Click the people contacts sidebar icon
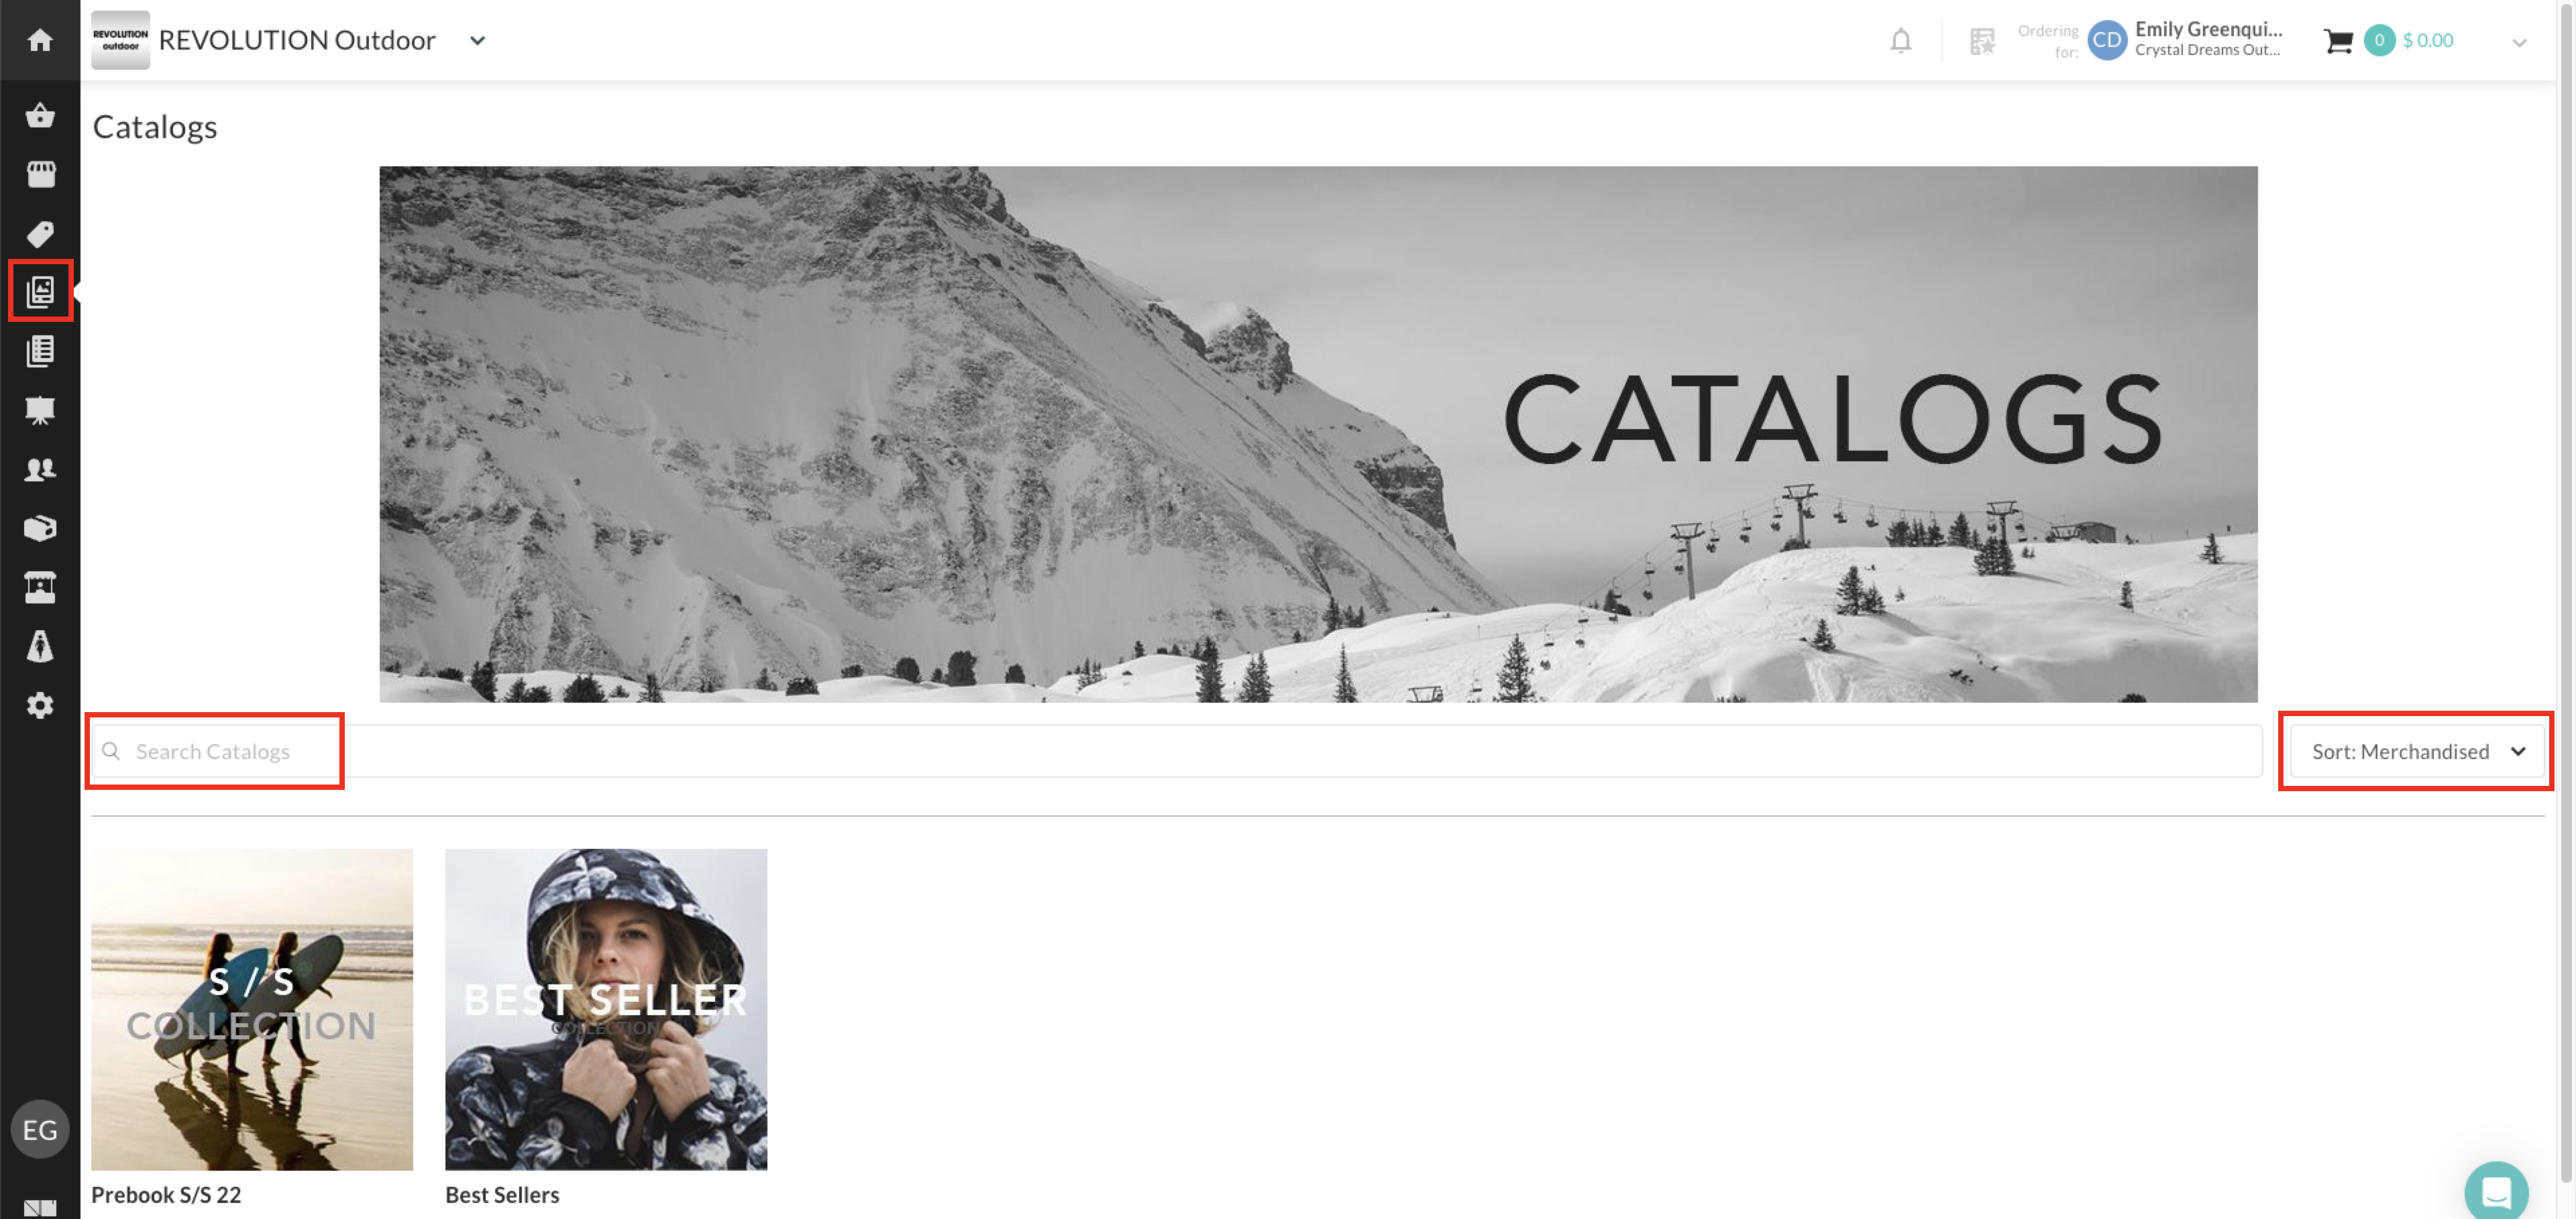Screen dimensions: 2576x1219 pyautogui.click(x=40, y=469)
